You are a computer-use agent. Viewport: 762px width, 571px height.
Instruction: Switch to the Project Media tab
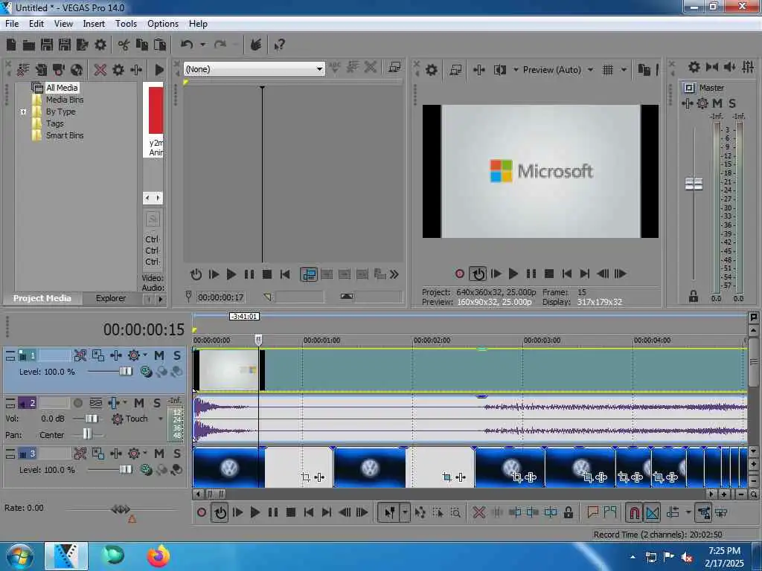[42, 299]
